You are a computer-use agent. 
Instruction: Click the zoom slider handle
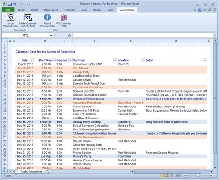coord(198,176)
